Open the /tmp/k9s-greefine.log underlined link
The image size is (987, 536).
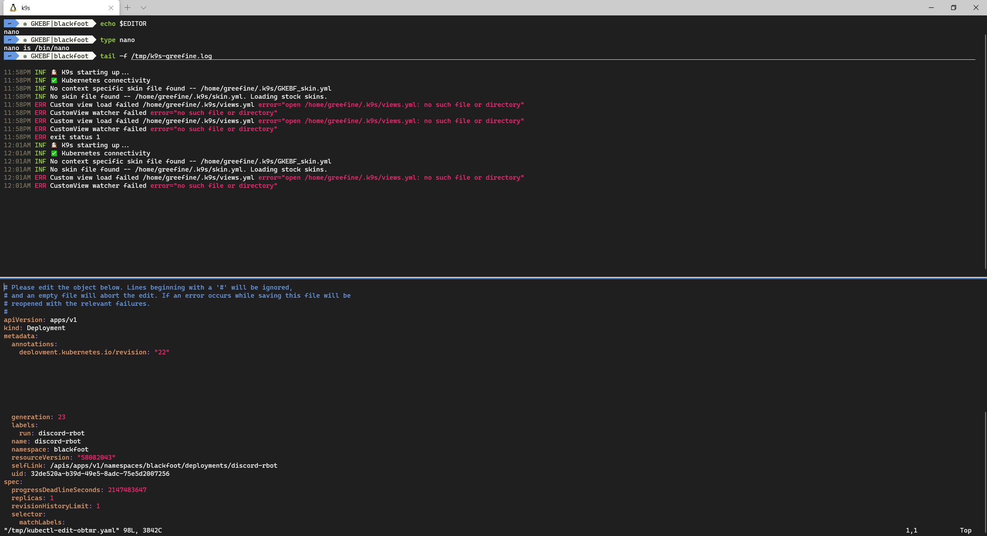171,56
